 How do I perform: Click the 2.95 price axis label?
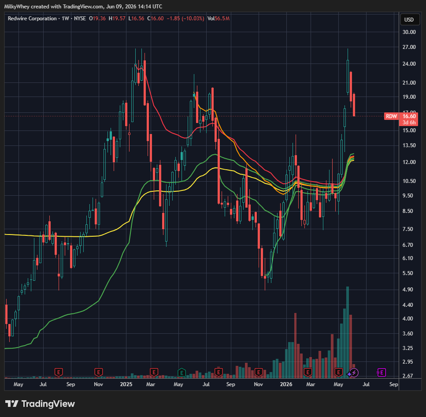(x=407, y=362)
